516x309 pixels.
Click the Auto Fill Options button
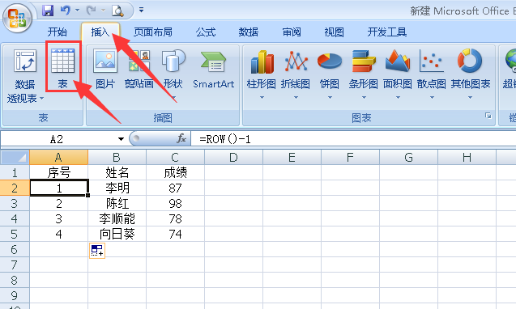click(97, 251)
